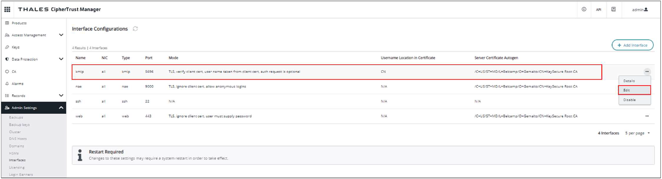Open CA in the sidebar
Viewport: 662px width, 179px height.
click(13, 72)
